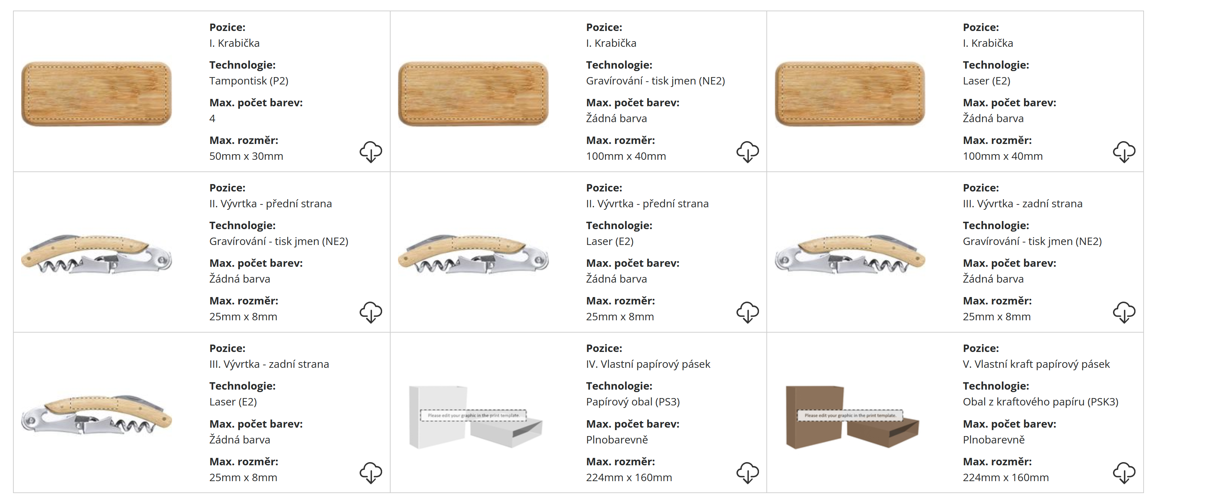Select the Krabička Laser (E2) box image
Viewport: 1227px width, 504px height.
(x=850, y=93)
